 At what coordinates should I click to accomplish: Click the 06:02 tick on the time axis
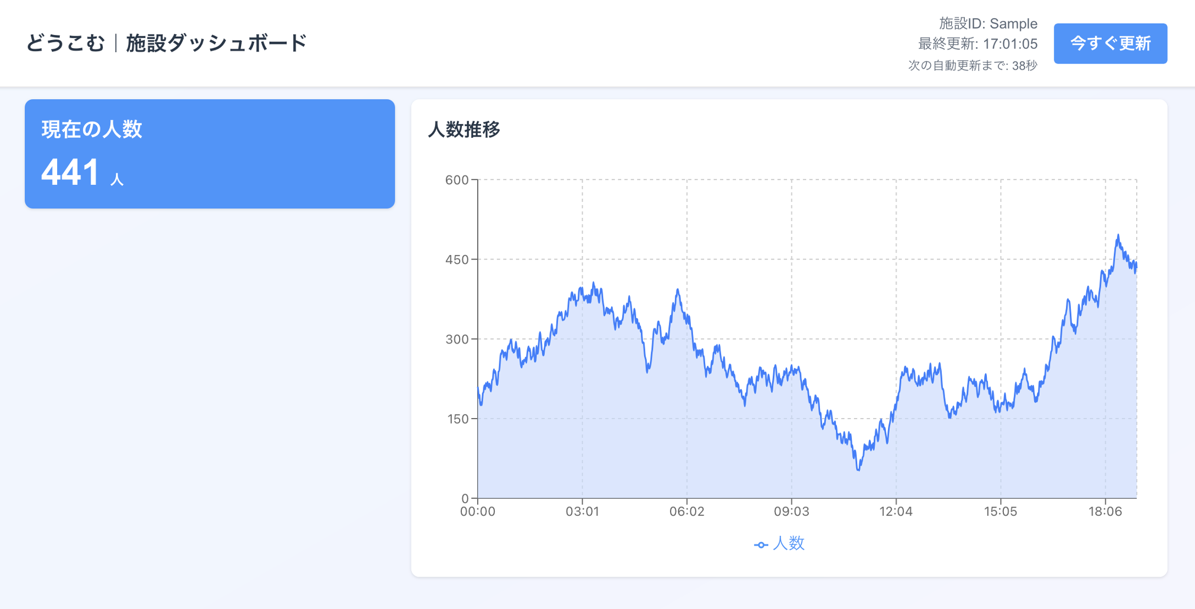tap(686, 512)
